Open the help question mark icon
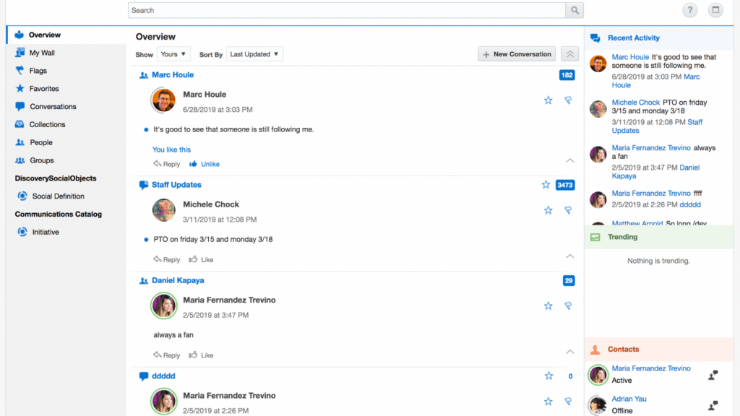The width and height of the screenshot is (740, 416). [689, 10]
